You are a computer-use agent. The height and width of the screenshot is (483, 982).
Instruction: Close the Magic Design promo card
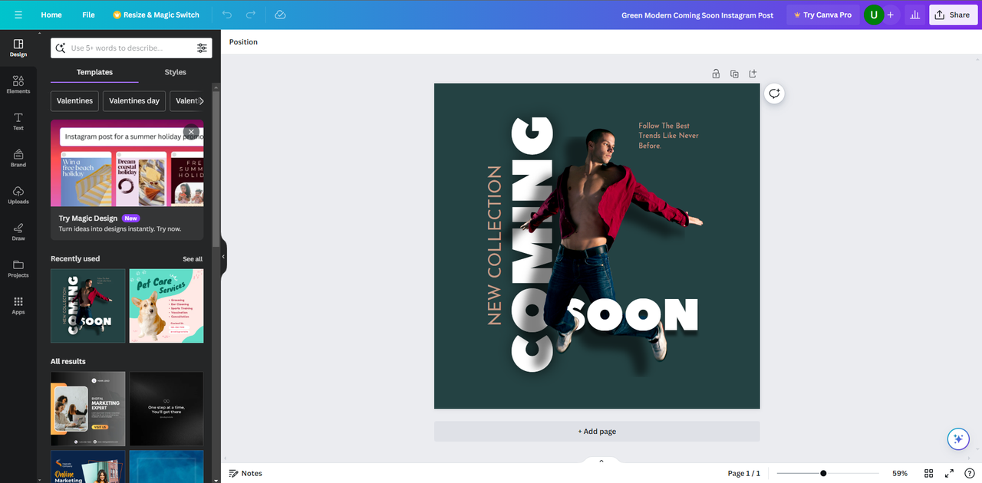(191, 132)
